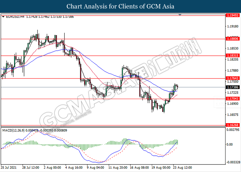Click the 1.16575 price axis value
This screenshot has height=172, width=241.
[233, 115]
